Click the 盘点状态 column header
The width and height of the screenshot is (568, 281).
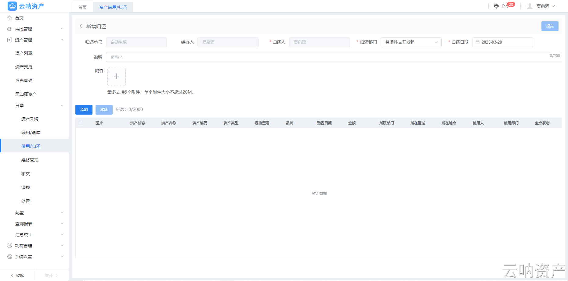[542, 123]
